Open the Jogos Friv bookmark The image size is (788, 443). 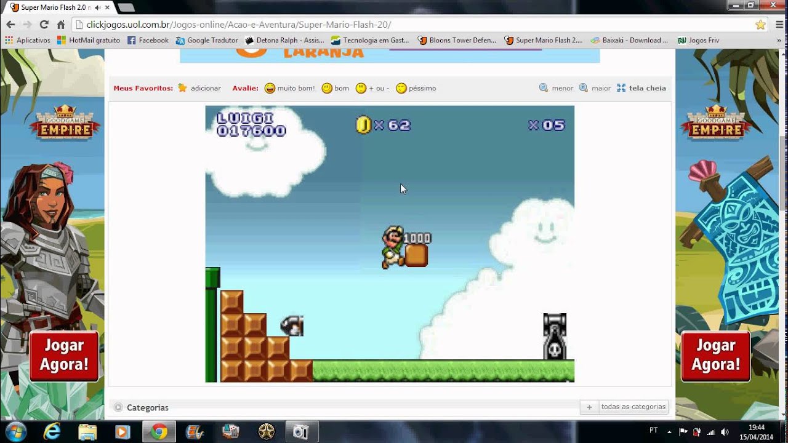(x=698, y=40)
